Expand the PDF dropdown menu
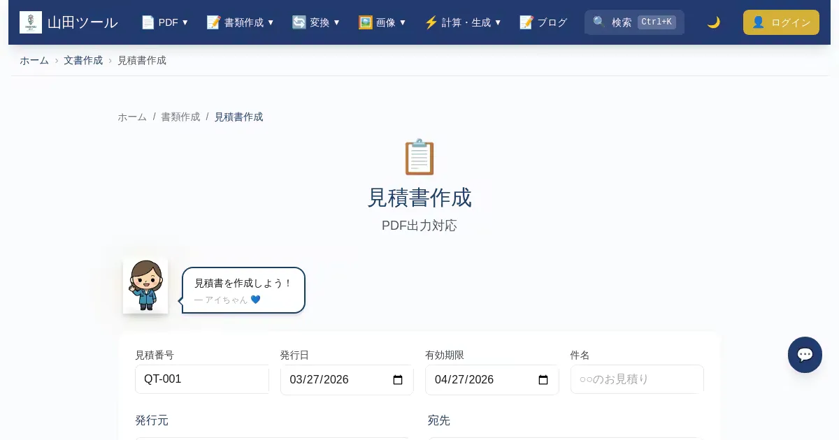Image resolution: width=839 pixels, height=440 pixels. (x=165, y=22)
